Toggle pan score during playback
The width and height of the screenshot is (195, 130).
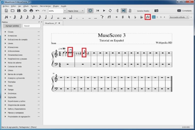tap(124, 11)
